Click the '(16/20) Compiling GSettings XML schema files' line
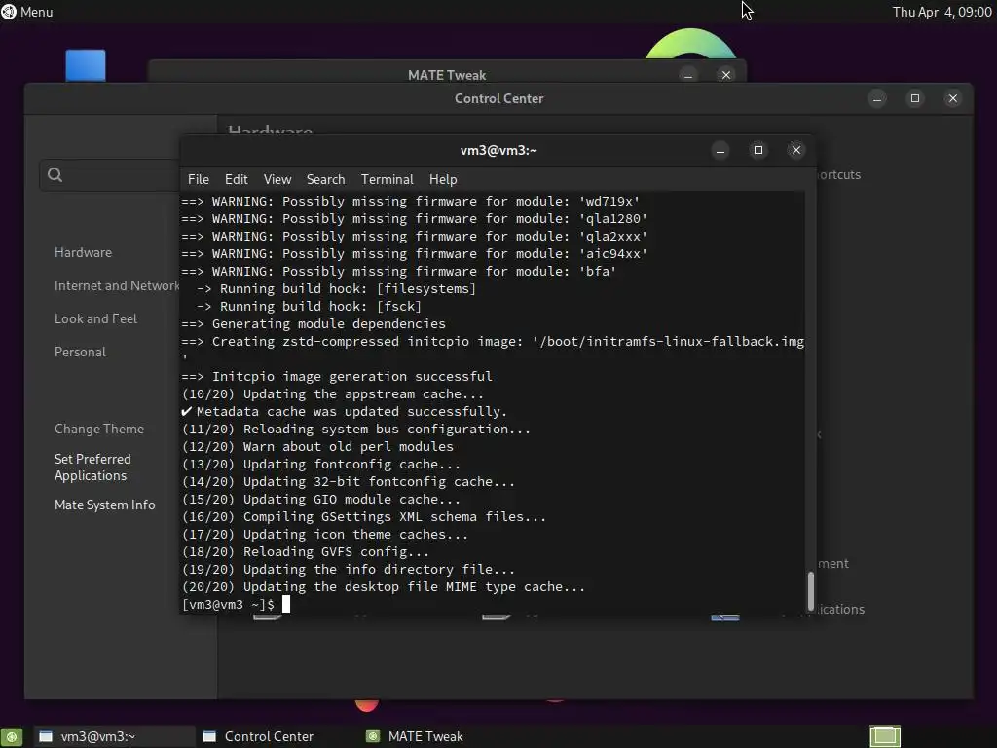This screenshot has width=997, height=748. pyautogui.click(x=364, y=516)
